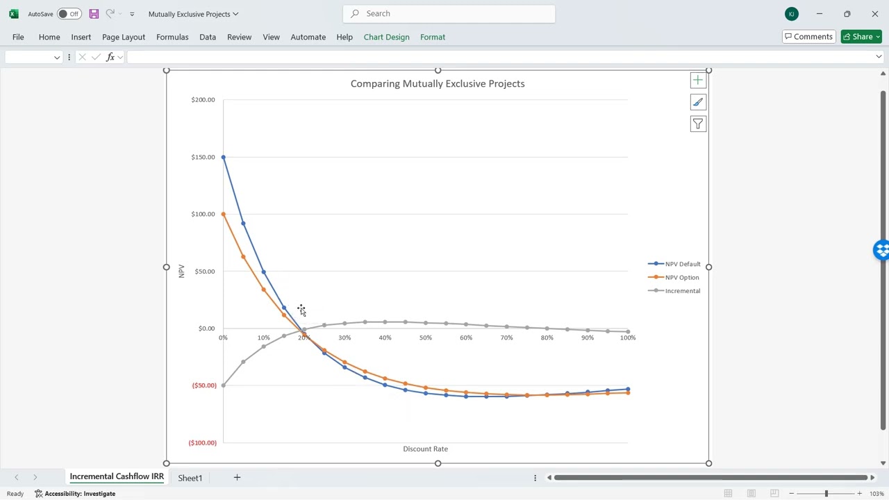The width and height of the screenshot is (889, 500).
Task: Open the Page Layout tab
Action: click(124, 37)
